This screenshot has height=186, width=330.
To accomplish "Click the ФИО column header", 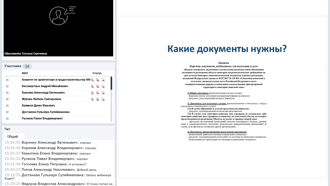I will pyautogui.click(x=25, y=73).
